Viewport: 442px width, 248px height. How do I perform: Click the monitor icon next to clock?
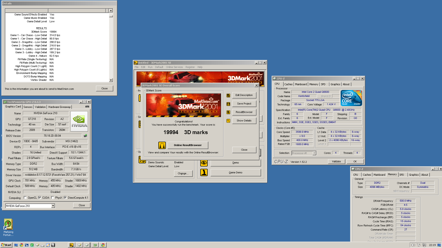[439, 245]
